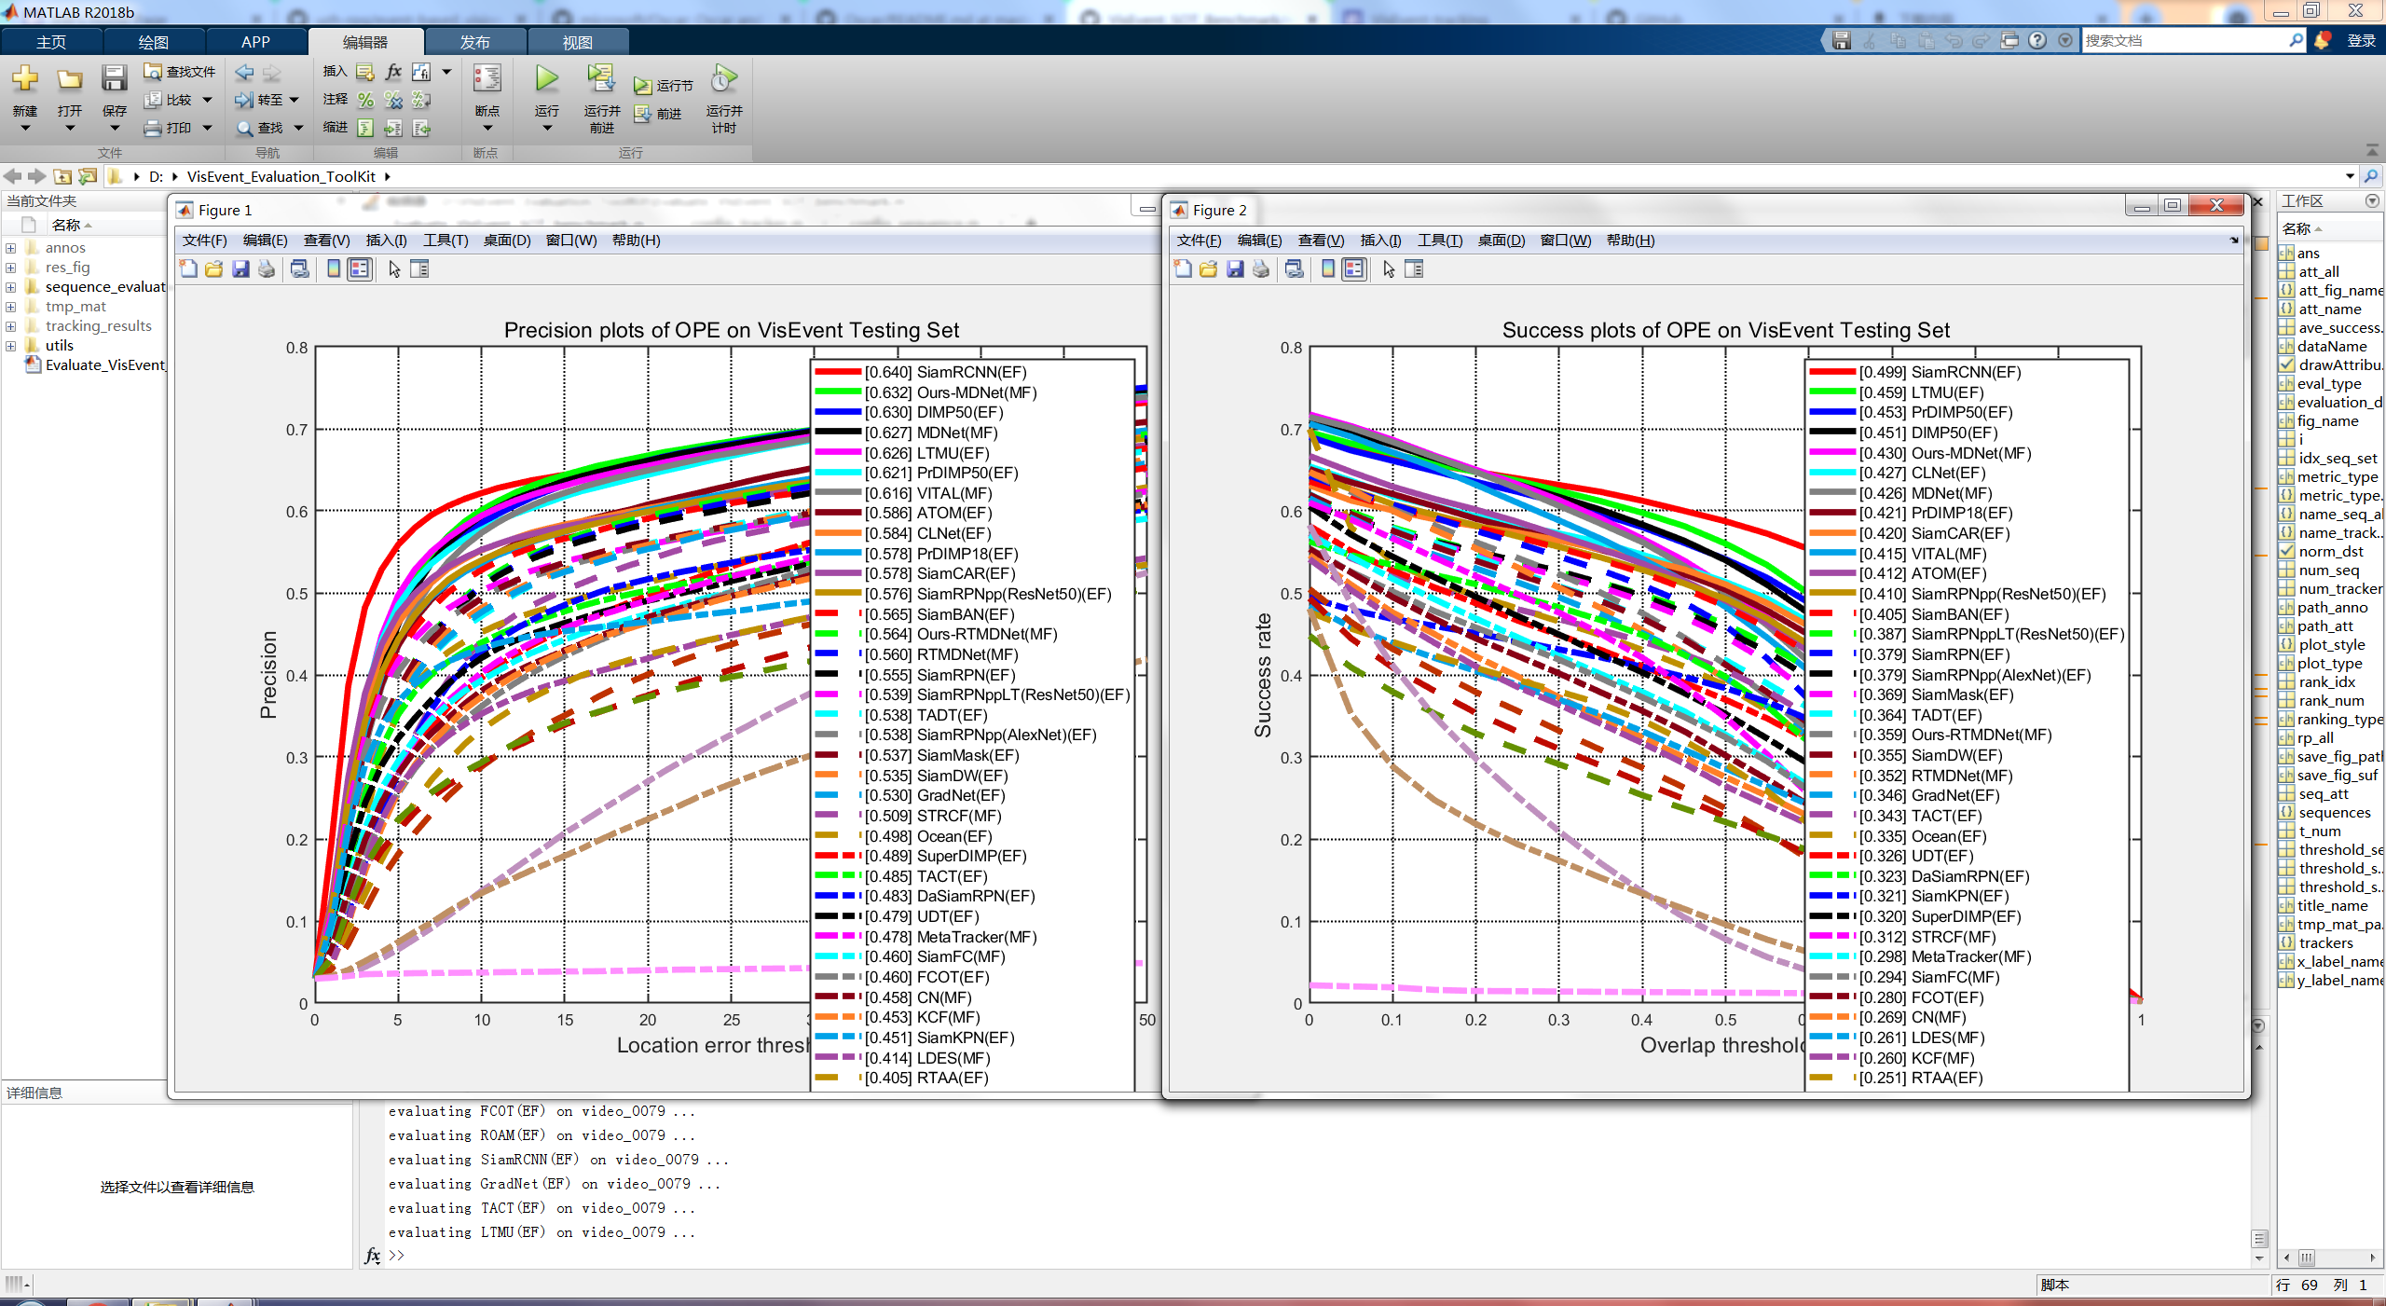Image resolution: width=2386 pixels, height=1306 pixels.
Task: Click the 登录 sign-in link
Action: (2361, 41)
